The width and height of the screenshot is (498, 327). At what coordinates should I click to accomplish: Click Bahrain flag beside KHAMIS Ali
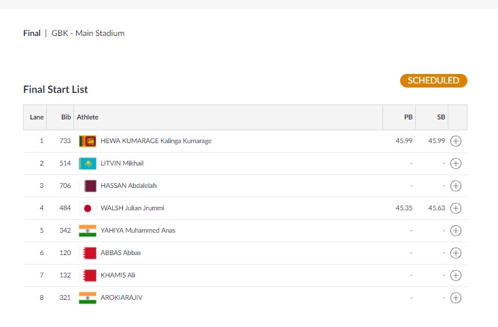pos(88,275)
